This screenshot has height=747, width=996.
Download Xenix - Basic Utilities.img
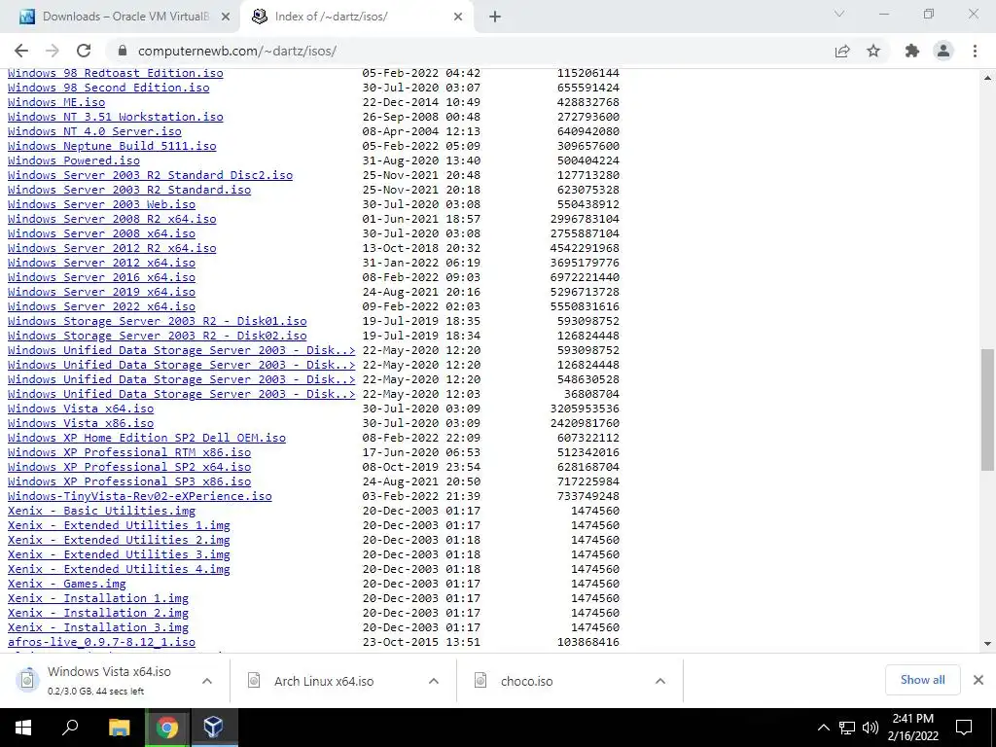coord(101,512)
